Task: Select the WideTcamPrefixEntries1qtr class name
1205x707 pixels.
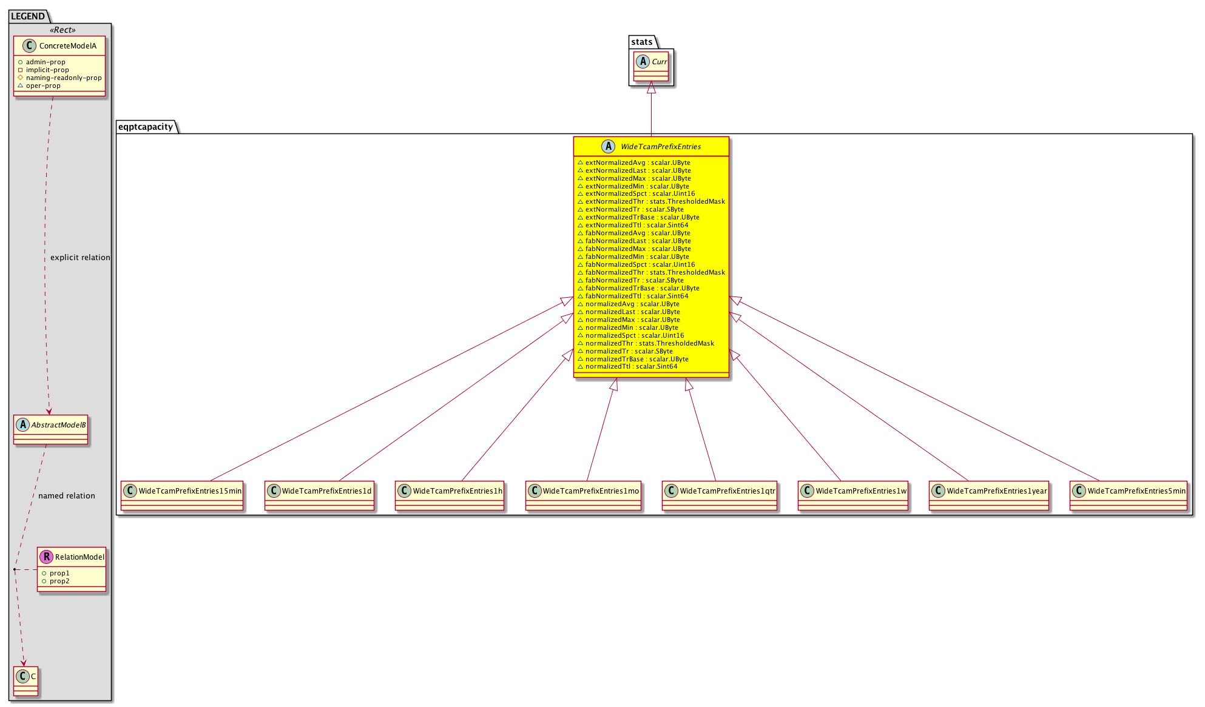Action: [x=727, y=491]
